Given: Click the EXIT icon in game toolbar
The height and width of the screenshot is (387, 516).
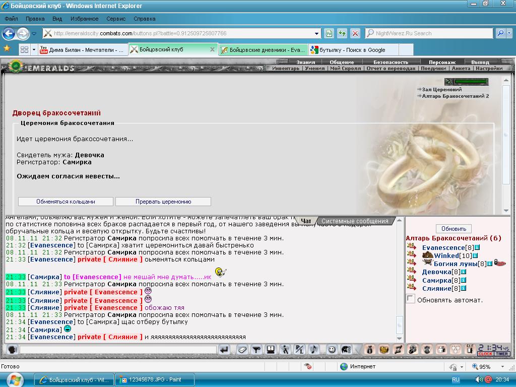Looking at the screenshot, I should pyautogui.click(x=470, y=349).
